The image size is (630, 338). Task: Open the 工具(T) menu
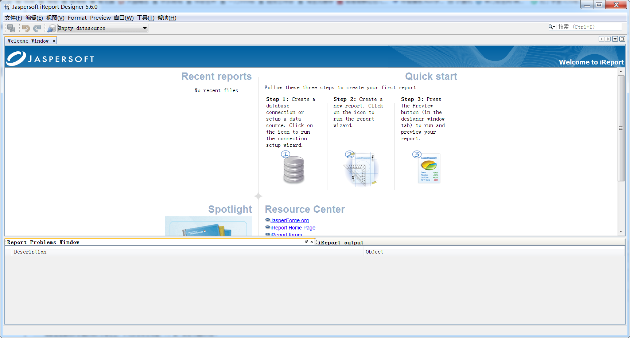[145, 18]
